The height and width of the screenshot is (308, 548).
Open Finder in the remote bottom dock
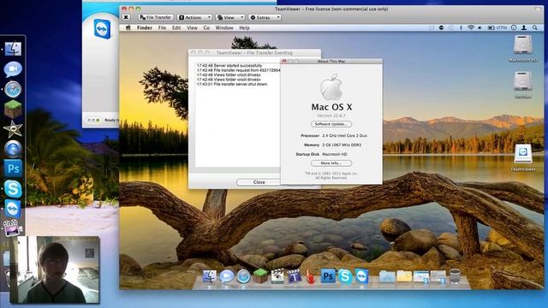point(209,276)
